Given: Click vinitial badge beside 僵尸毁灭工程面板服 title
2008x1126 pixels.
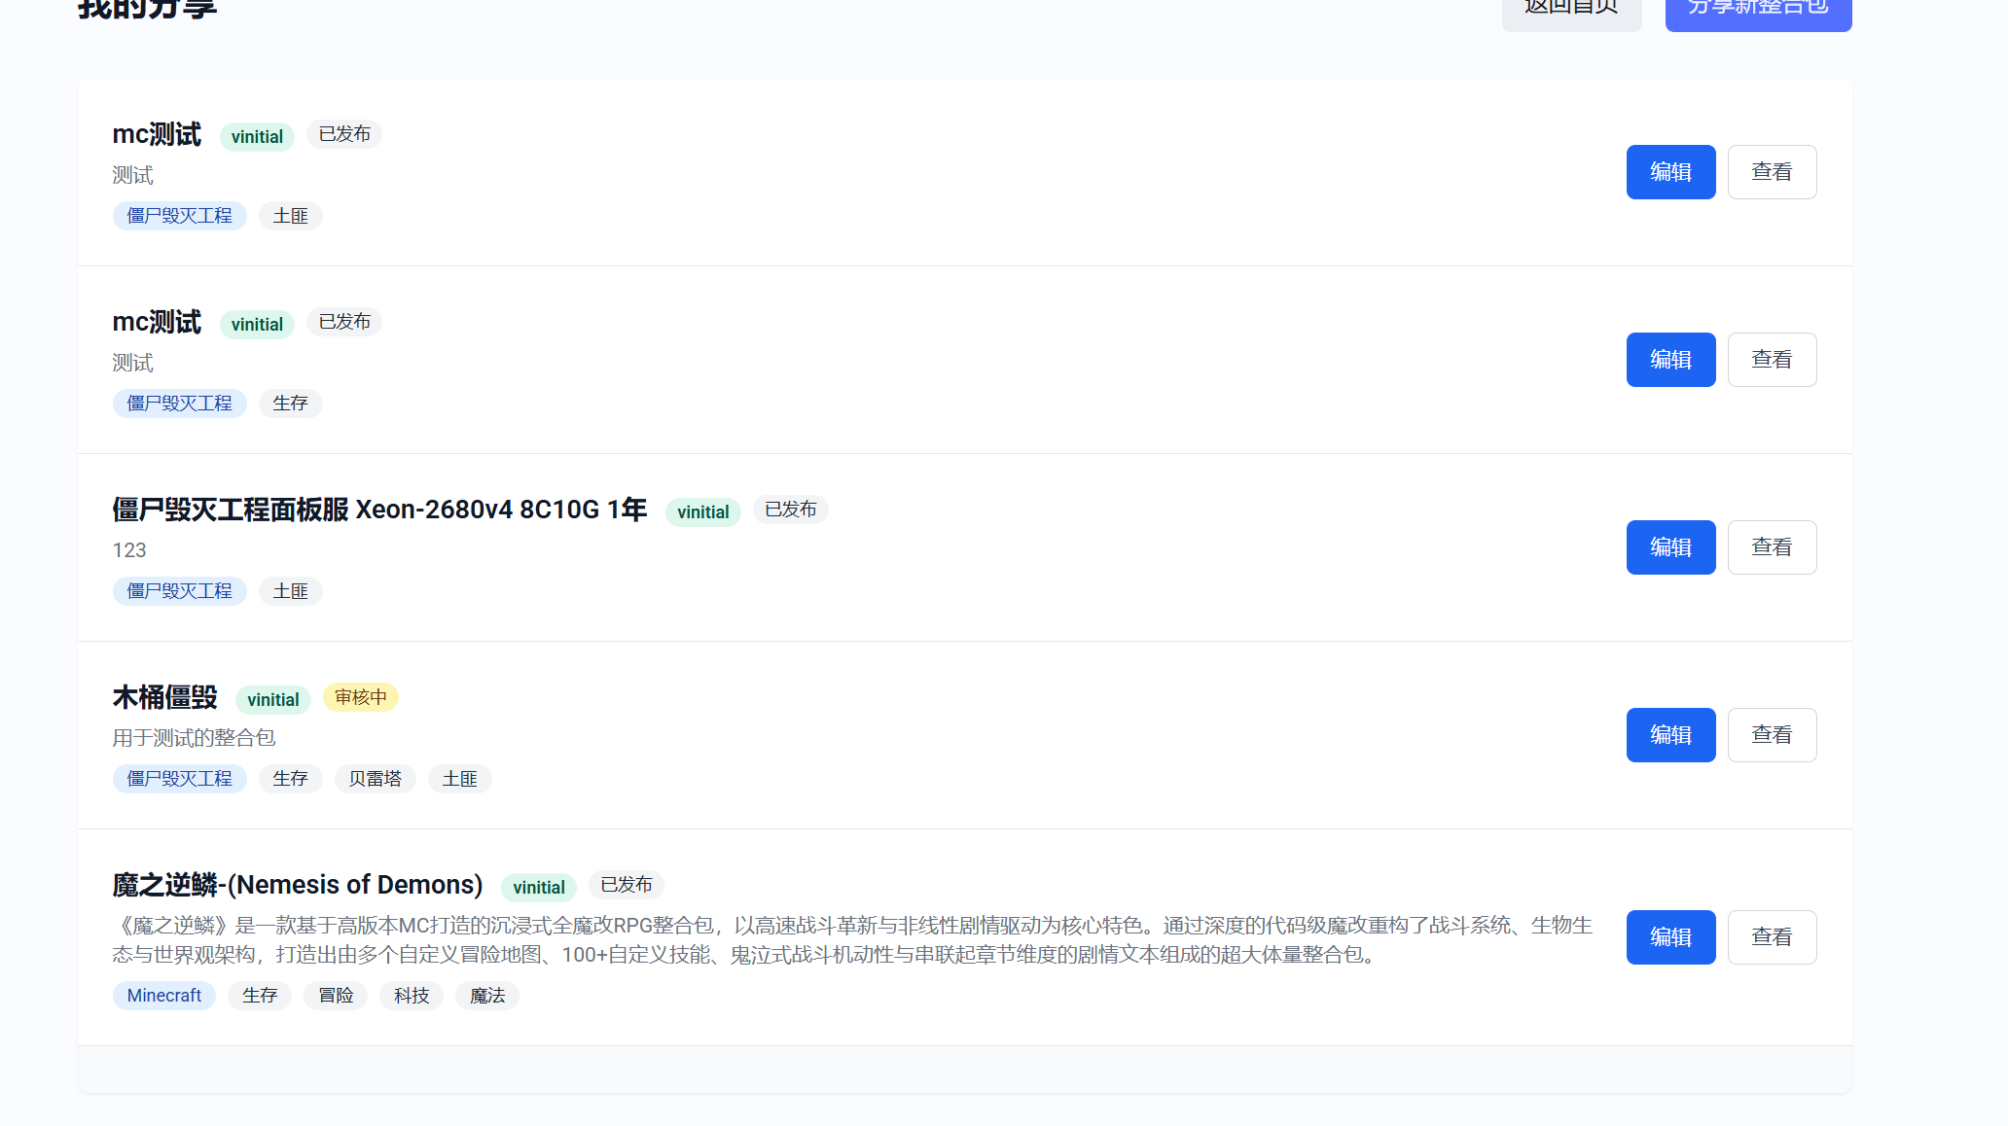Looking at the screenshot, I should [x=703, y=512].
